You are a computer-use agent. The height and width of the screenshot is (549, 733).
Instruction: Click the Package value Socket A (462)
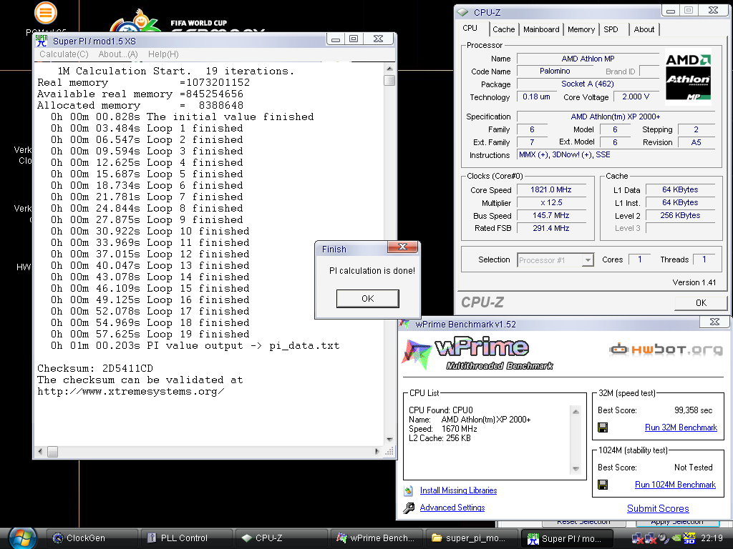(588, 84)
